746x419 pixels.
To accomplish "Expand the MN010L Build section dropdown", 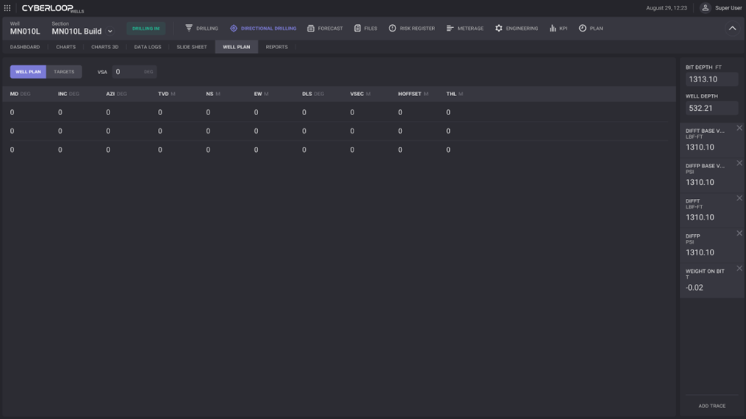I will [x=110, y=32].
